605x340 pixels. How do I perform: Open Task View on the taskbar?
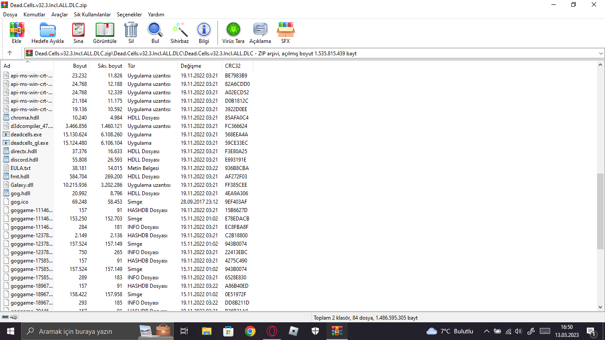[184, 331]
